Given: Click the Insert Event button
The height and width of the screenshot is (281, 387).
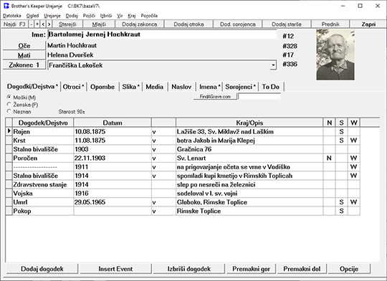Looking at the screenshot, I should click(115, 269).
